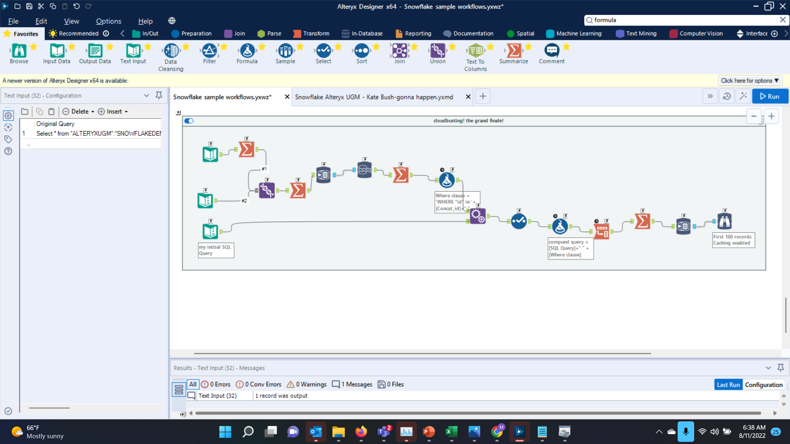
Task: Switch results to Configuration view
Action: click(764, 385)
